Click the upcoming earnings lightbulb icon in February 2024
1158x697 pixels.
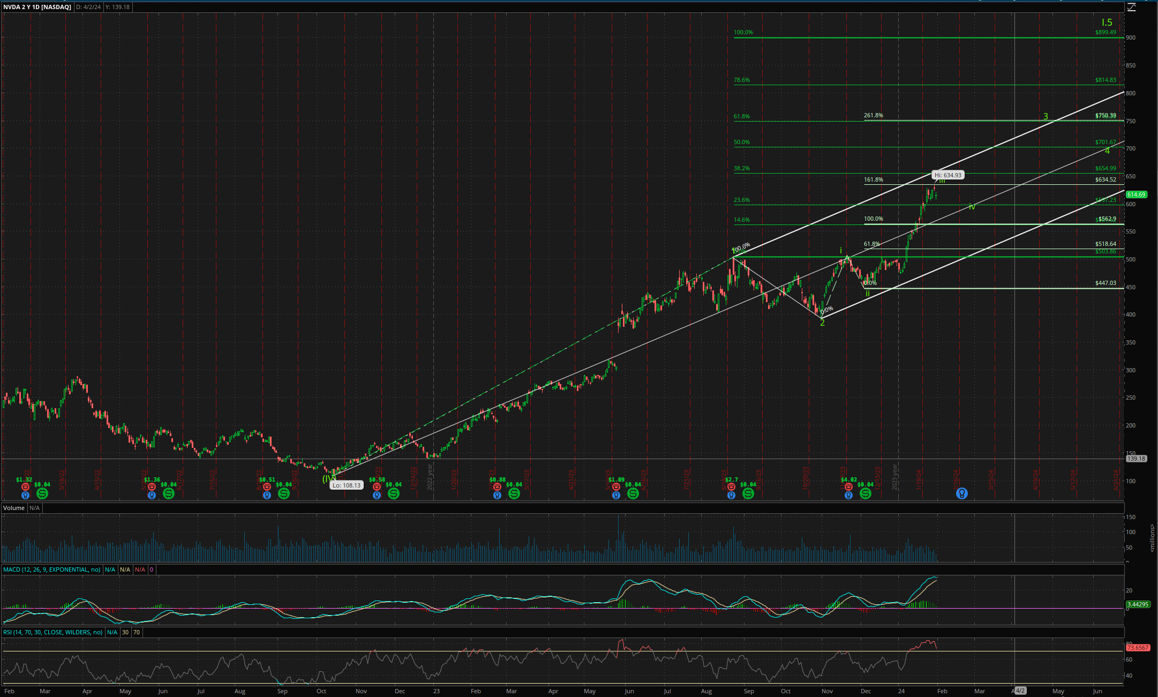click(x=962, y=493)
